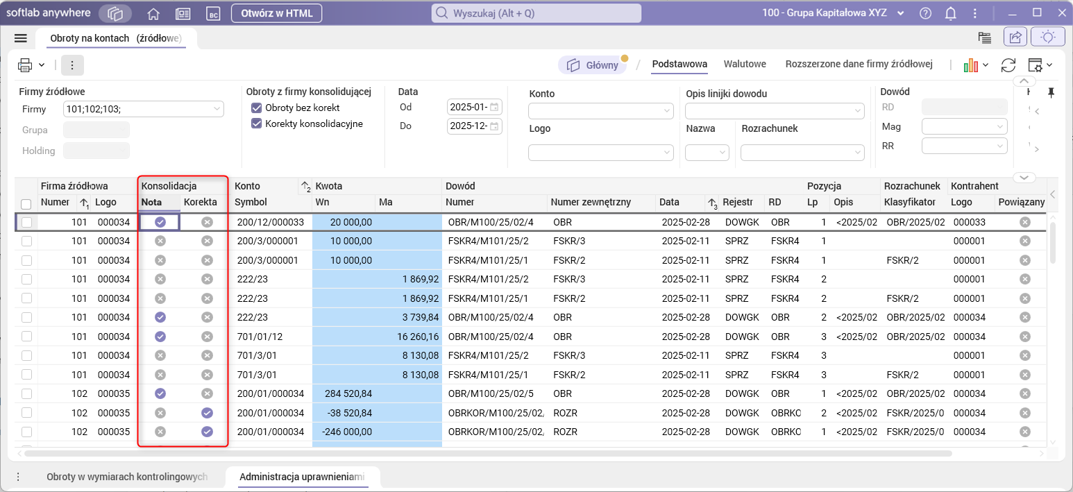Image resolution: width=1073 pixels, height=492 pixels.
Task: Click the printer icon
Action: [x=26, y=65]
